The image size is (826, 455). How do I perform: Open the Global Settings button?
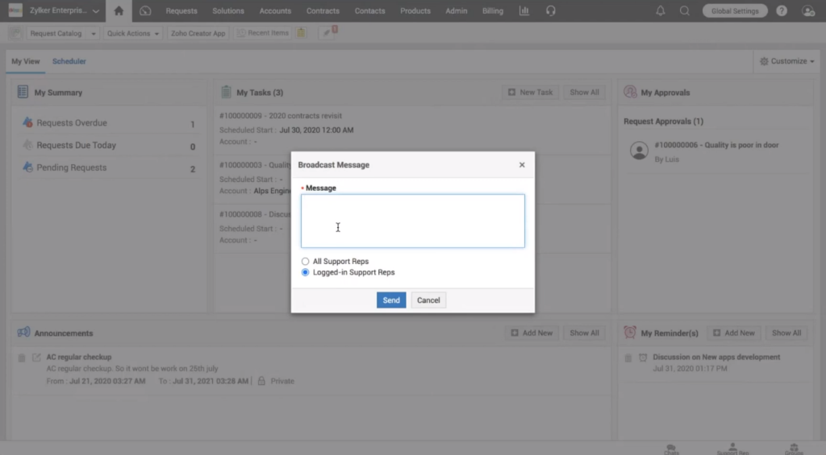(x=735, y=11)
